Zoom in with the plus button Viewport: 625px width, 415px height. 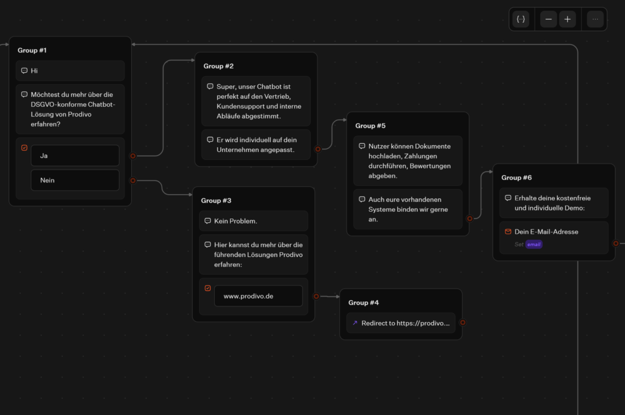(568, 20)
